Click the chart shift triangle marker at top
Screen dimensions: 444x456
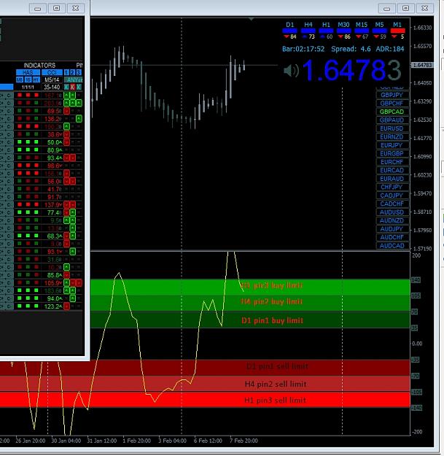pyautogui.click(x=252, y=19)
